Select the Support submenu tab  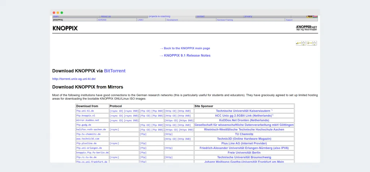(x=289, y=20)
